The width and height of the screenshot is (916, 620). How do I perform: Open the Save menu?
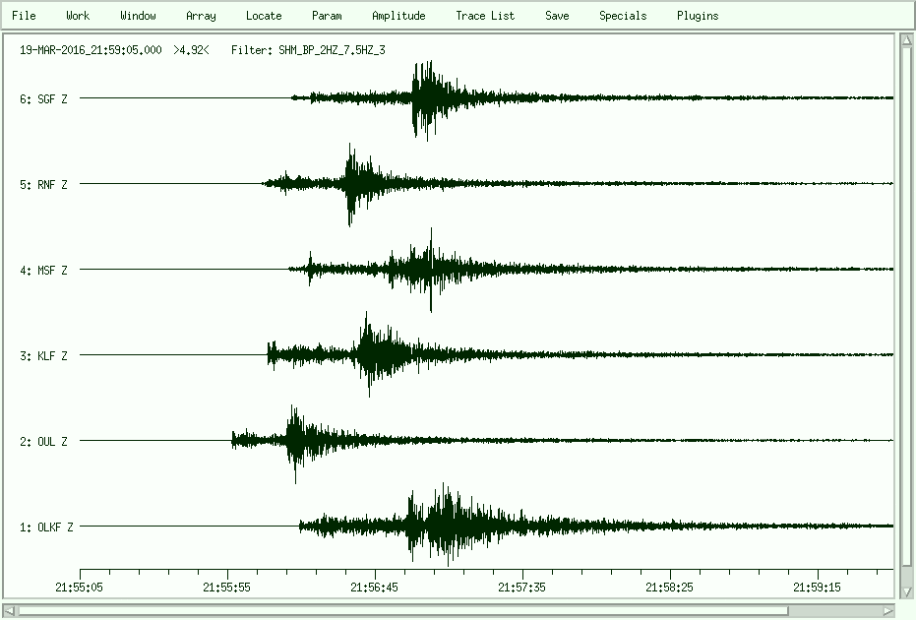(x=557, y=16)
